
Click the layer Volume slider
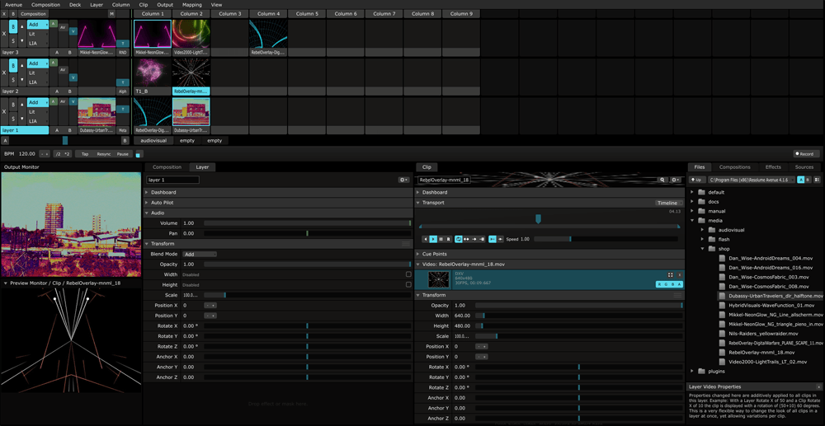point(306,223)
